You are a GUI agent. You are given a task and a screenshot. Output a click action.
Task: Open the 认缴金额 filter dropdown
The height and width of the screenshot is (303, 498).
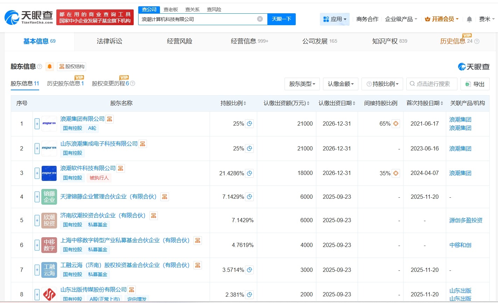(x=340, y=84)
